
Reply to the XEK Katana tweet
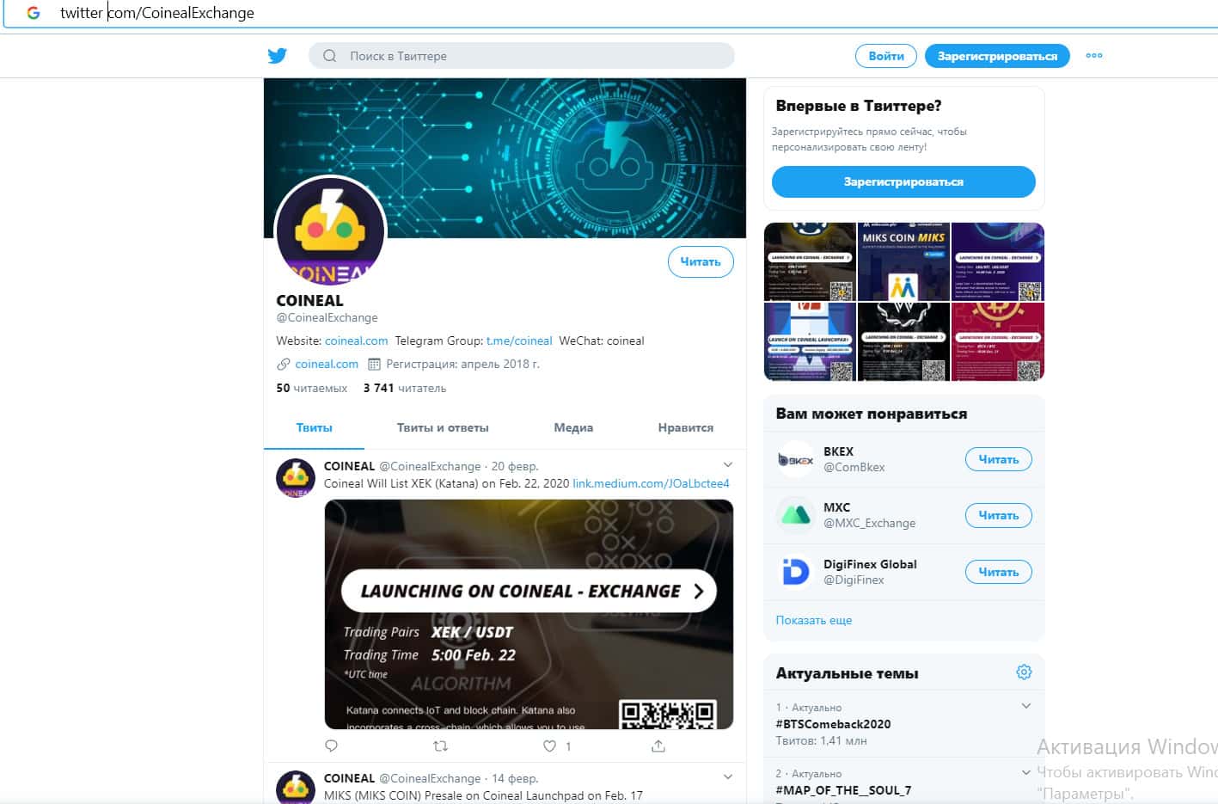coord(332,746)
